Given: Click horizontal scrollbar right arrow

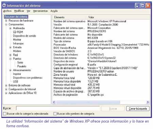Looking at the screenshot, I should tap(148, 102).
